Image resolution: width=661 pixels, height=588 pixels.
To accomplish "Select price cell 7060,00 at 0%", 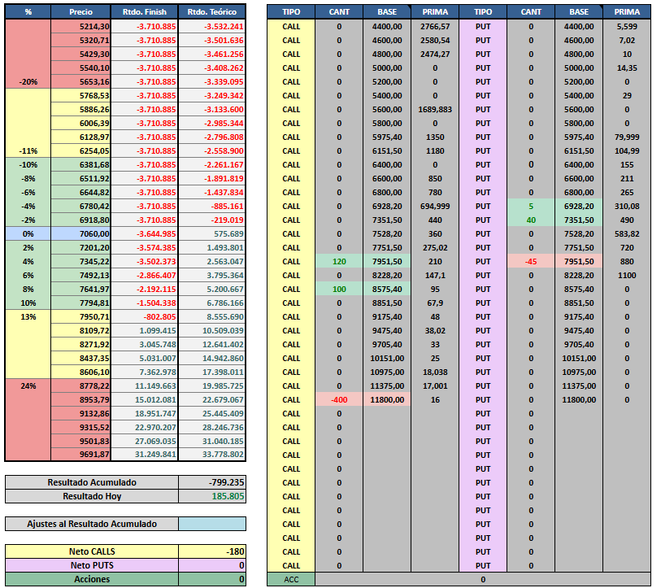I will click(x=80, y=233).
